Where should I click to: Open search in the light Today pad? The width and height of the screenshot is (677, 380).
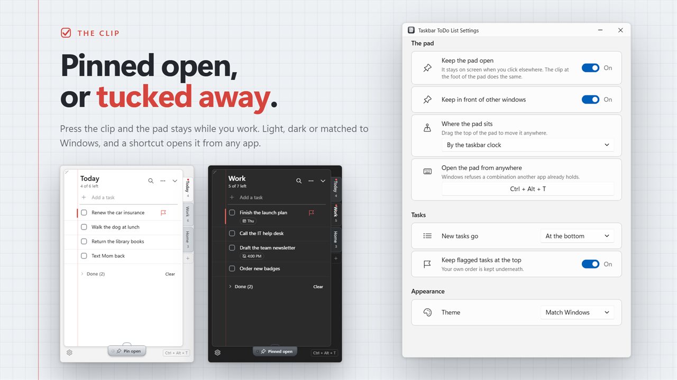pyautogui.click(x=151, y=181)
